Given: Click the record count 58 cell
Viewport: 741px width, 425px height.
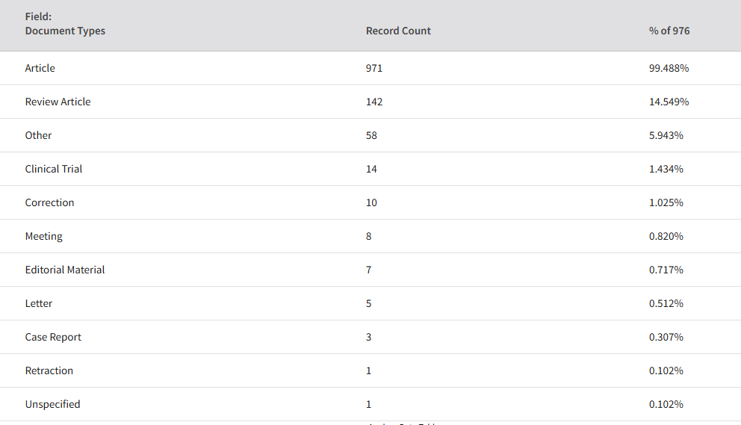Looking at the screenshot, I should coord(371,135).
